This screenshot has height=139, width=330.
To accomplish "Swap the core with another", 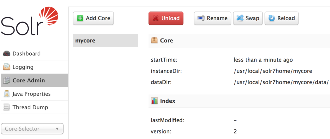I will point(248,18).
